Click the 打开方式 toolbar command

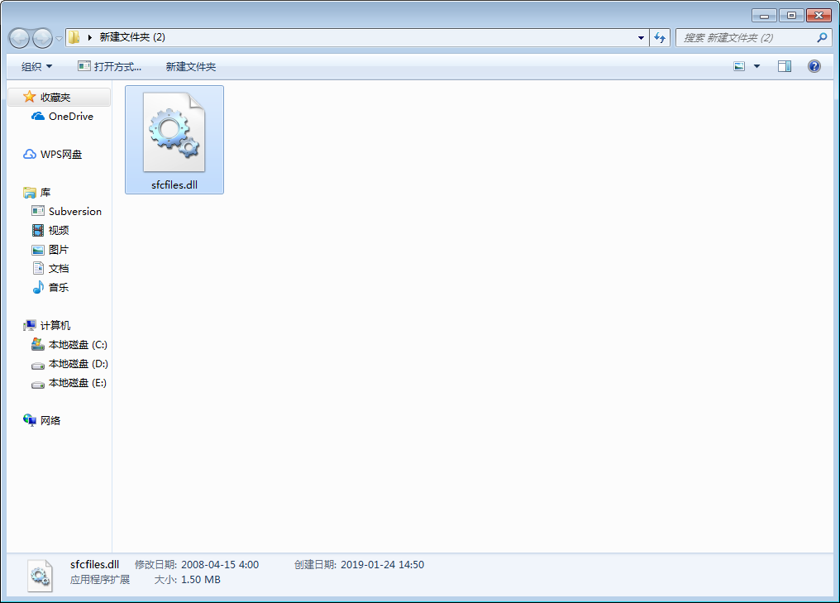pyautogui.click(x=111, y=66)
